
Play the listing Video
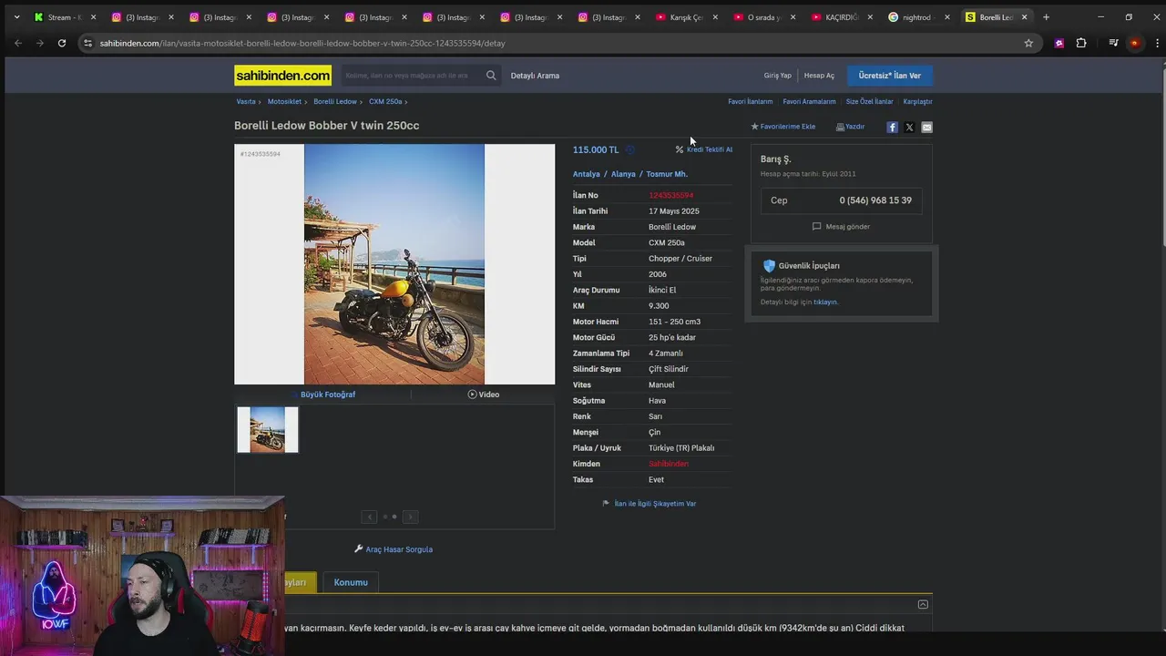[484, 395]
